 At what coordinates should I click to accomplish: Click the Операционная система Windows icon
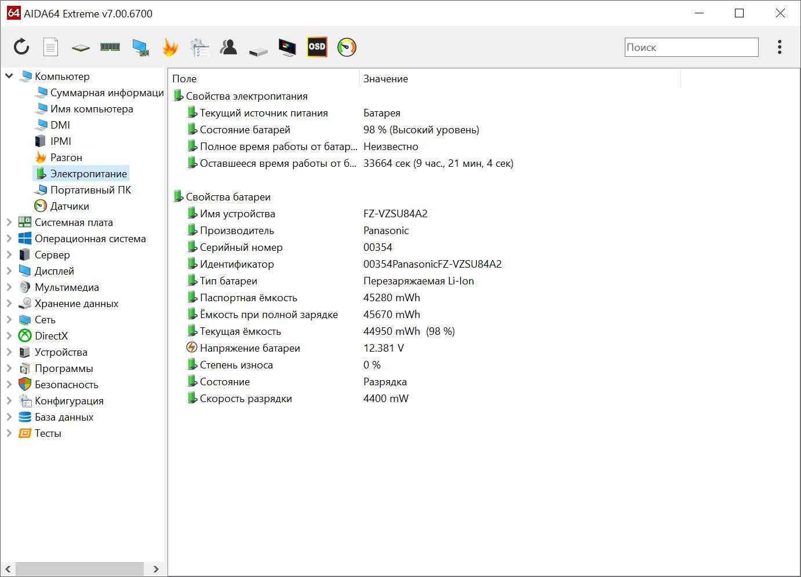(x=25, y=239)
